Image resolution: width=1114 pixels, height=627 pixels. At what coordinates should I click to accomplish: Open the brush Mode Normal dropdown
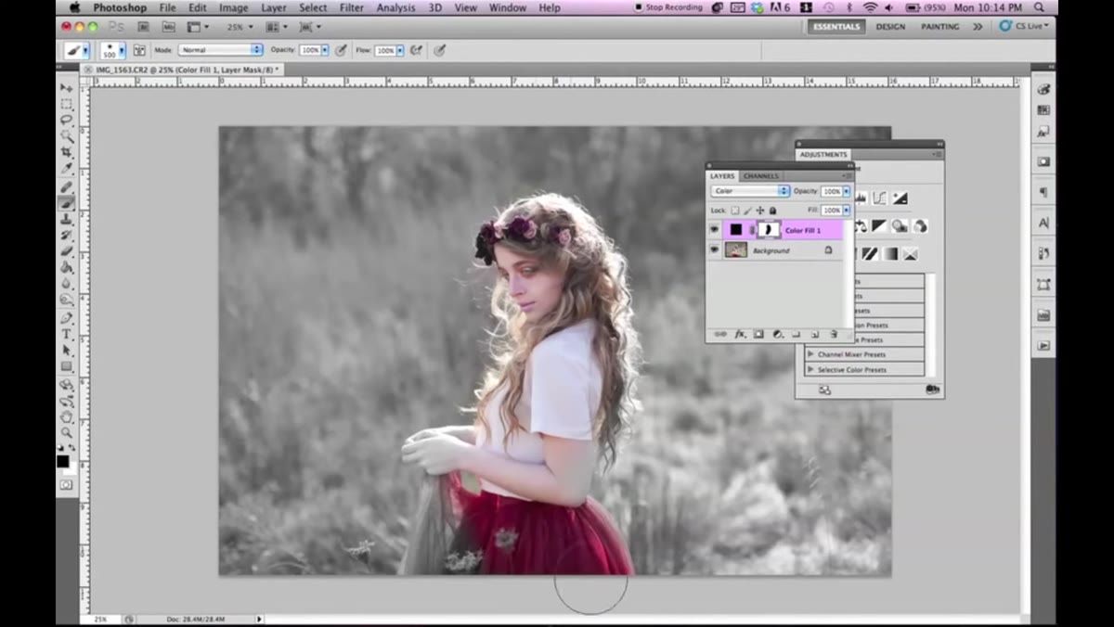[x=221, y=50]
